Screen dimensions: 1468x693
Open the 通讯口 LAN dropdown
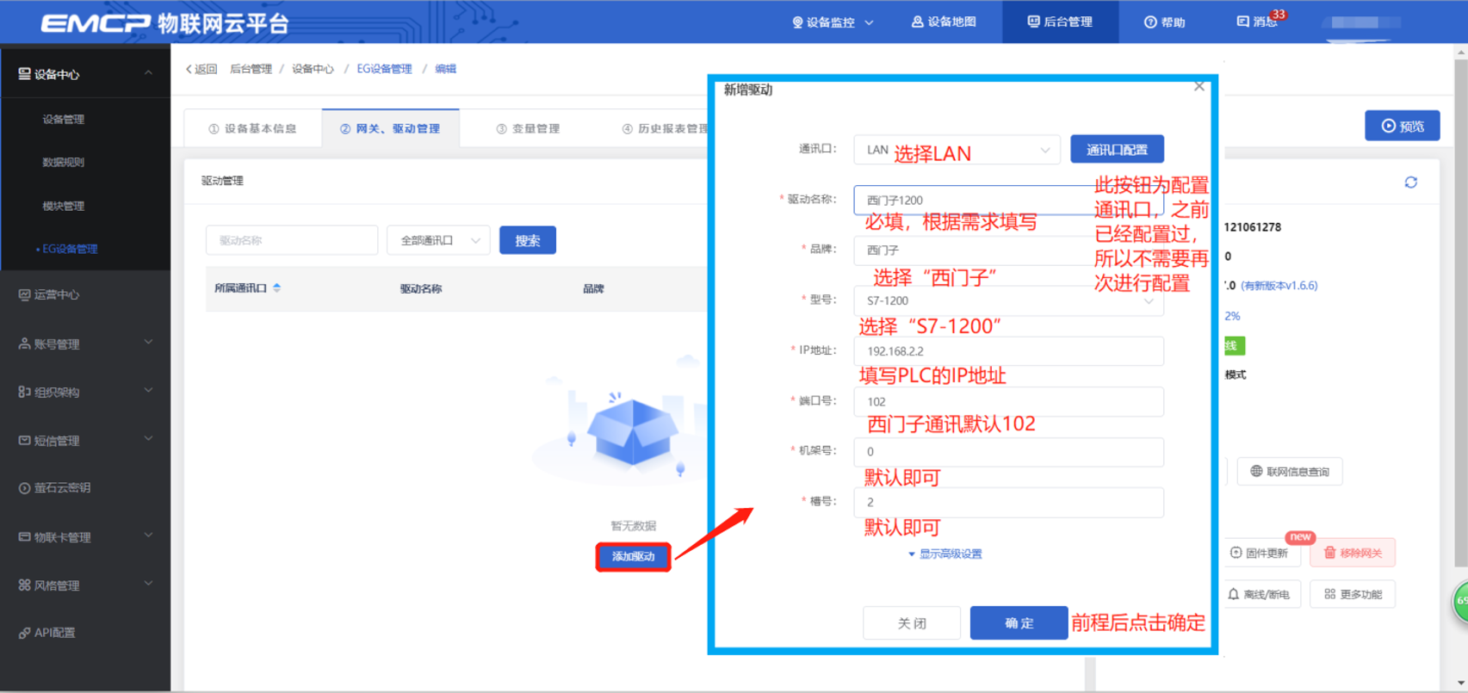[x=957, y=150]
